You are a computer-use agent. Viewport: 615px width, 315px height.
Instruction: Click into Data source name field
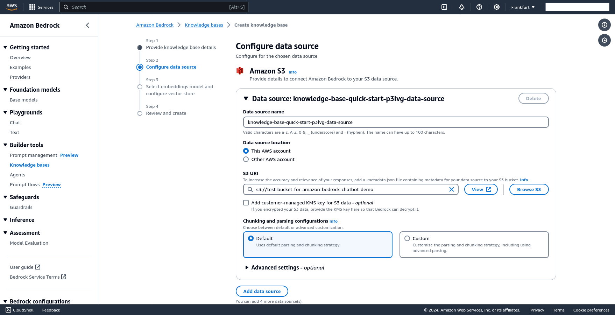coord(396,122)
